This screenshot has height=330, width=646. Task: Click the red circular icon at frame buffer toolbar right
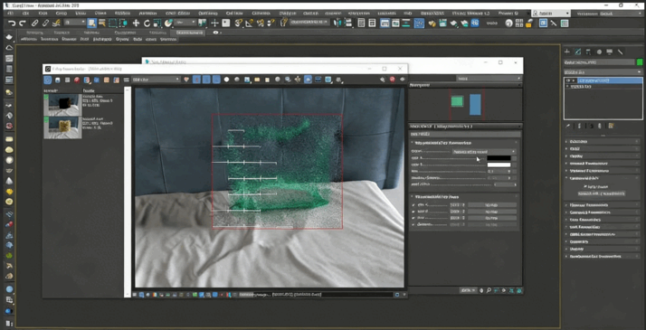[393, 80]
